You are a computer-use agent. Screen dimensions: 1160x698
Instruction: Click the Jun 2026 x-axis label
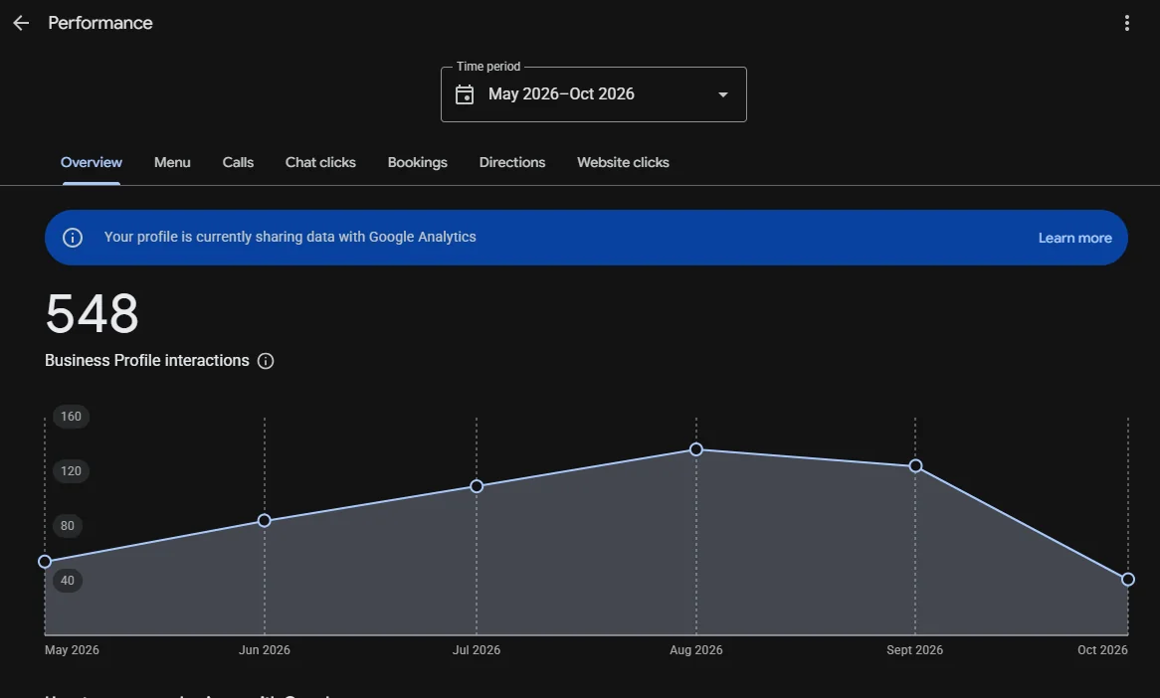click(x=264, y=650)
